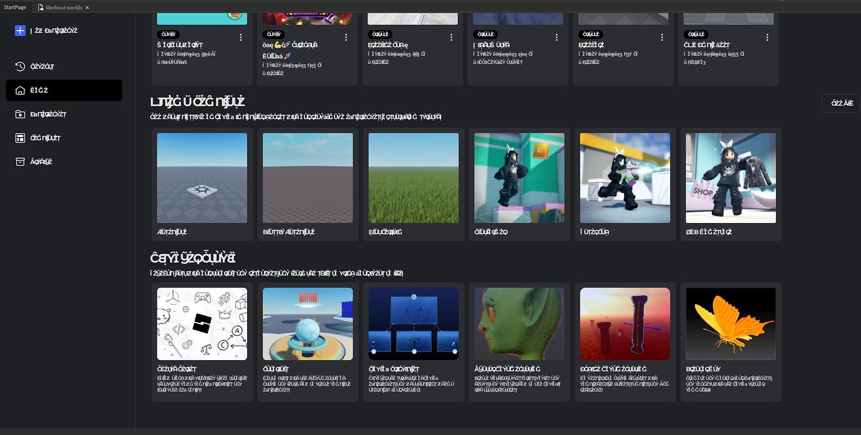Image resolution: width=861 pixels, height=435 pixels.
Task: Click the title with flexed-arm and rocket emojis
Action: 291,50
